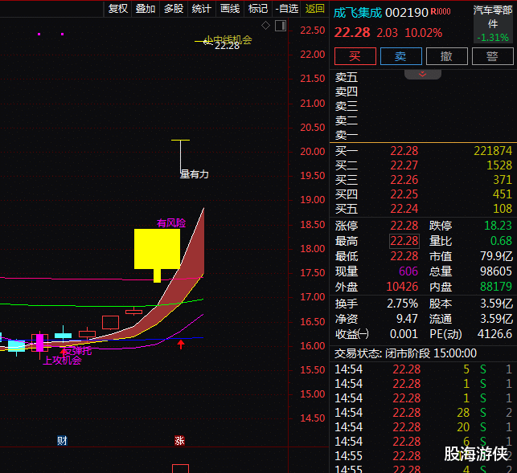Click 买二 price 22.27
517x473 pixels.
[404, 165]
